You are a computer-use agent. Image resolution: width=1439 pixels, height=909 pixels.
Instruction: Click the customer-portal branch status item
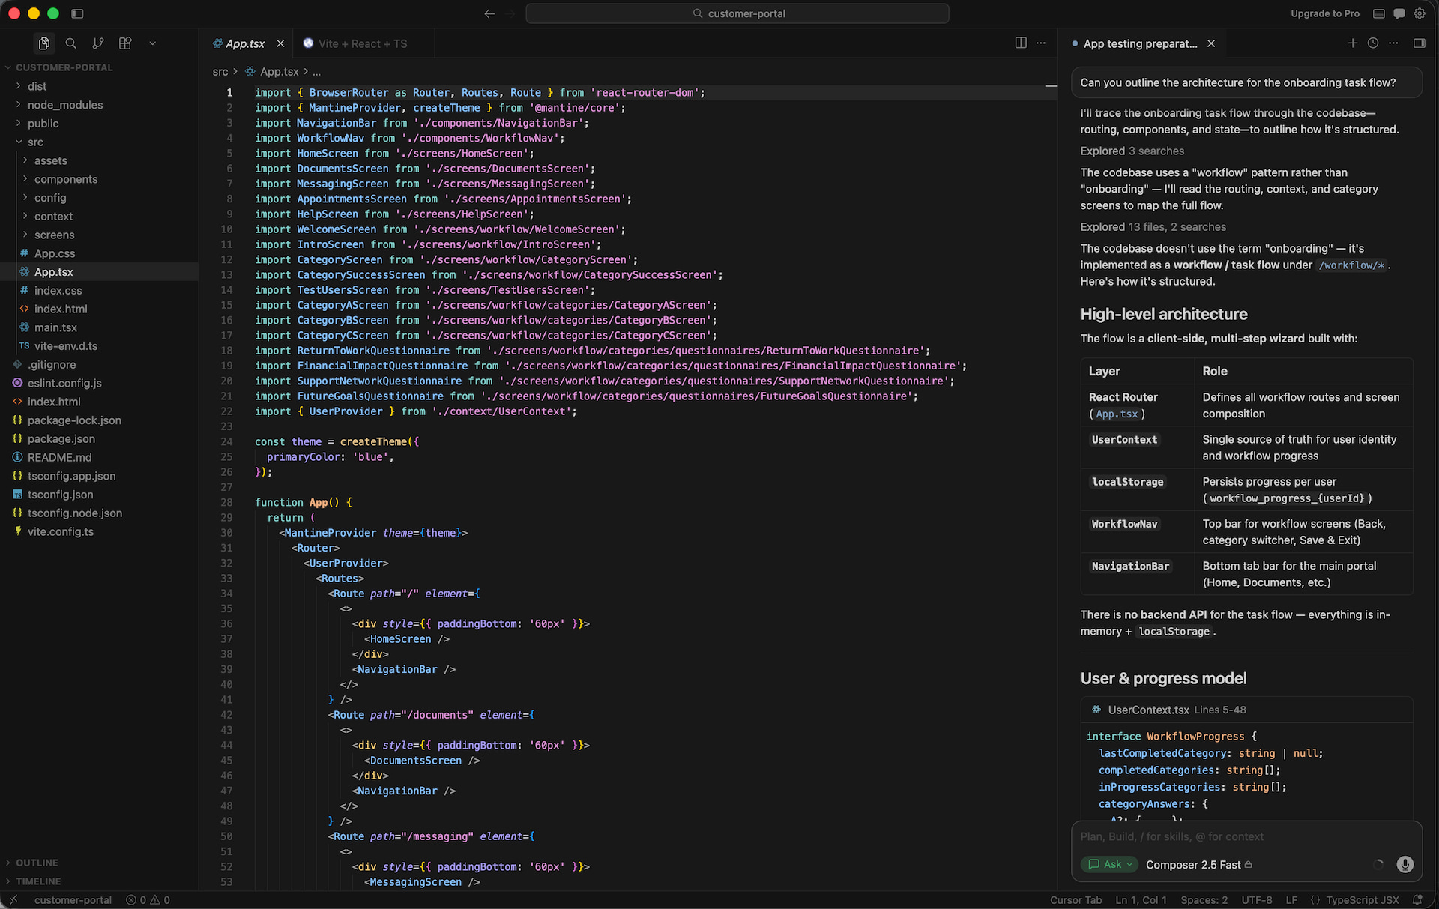73,900
